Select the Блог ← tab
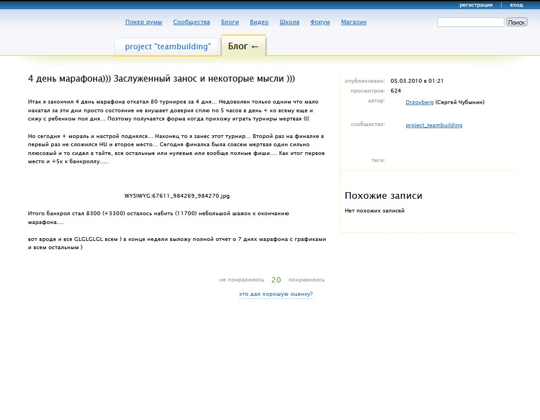This screenshot has width=540, height=420. pyautogui.click(x=243, y=47)
